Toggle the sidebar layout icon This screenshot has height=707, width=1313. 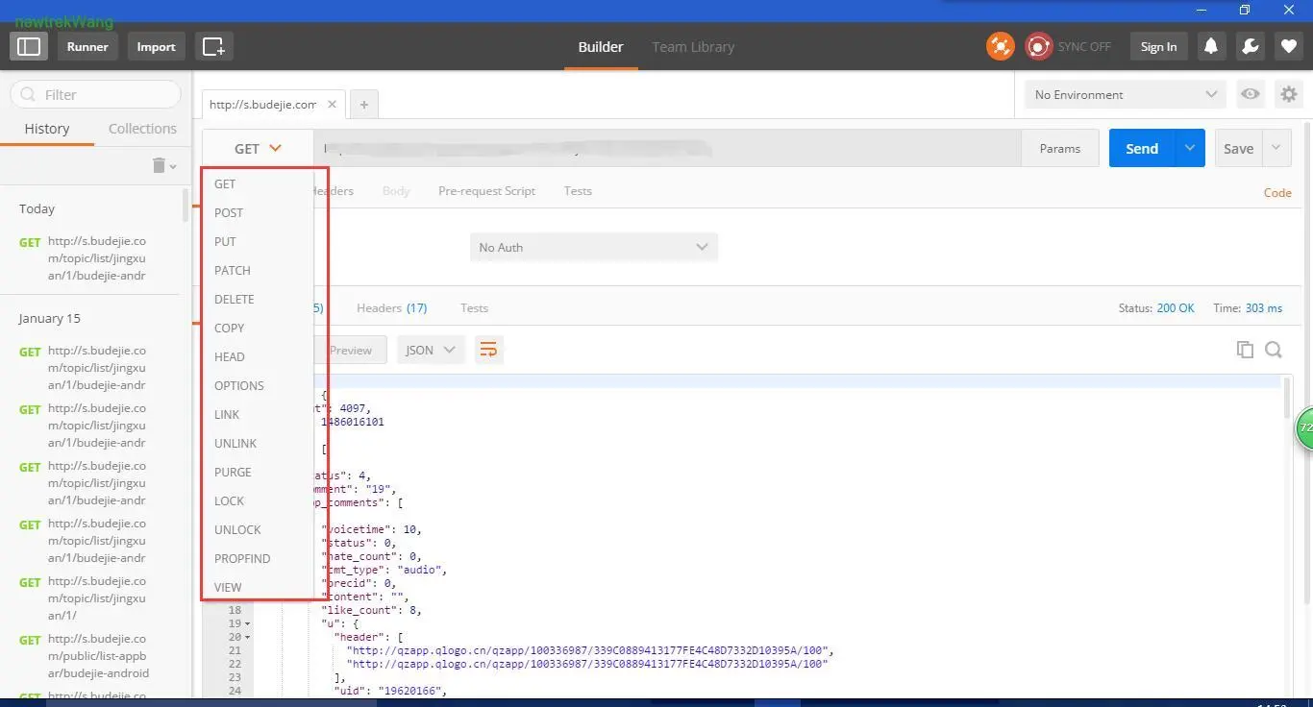tap(29, 46)
